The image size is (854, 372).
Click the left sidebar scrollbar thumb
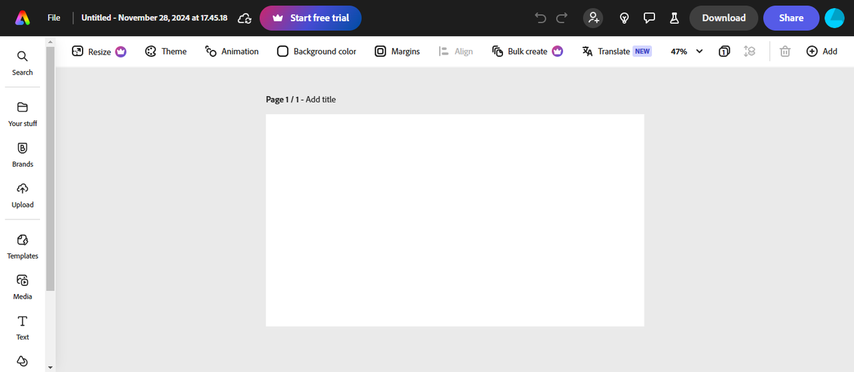50,169
